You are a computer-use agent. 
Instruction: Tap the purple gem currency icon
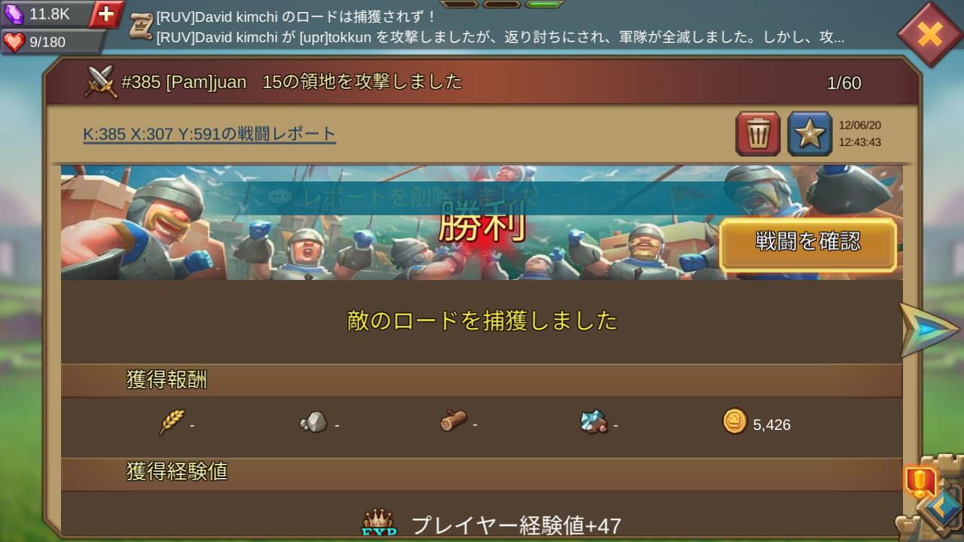[15, 14]
